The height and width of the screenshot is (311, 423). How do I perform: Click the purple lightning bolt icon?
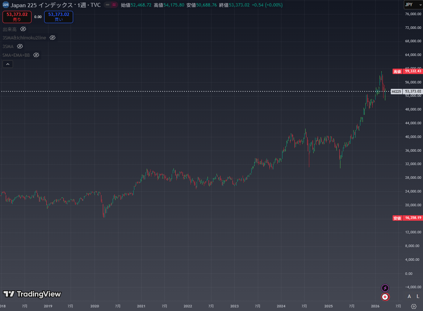coord(385,288)
